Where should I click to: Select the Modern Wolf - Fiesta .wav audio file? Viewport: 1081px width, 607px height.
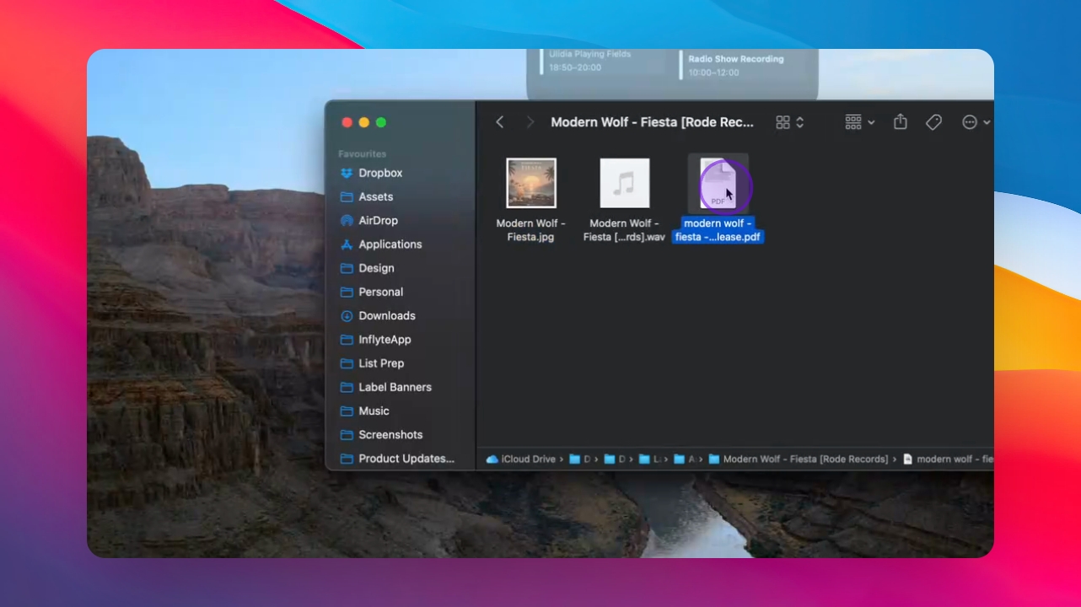pyautogui.click(x=625, y=183)
